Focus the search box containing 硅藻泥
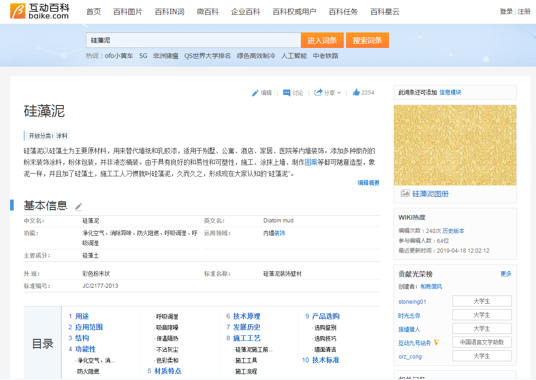 coord(193,40)
